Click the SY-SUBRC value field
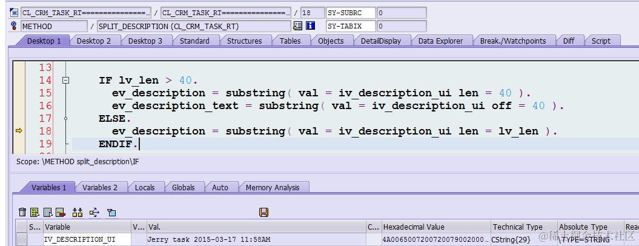This screenshot has height=246, width=639. click(x=402, y=13)
